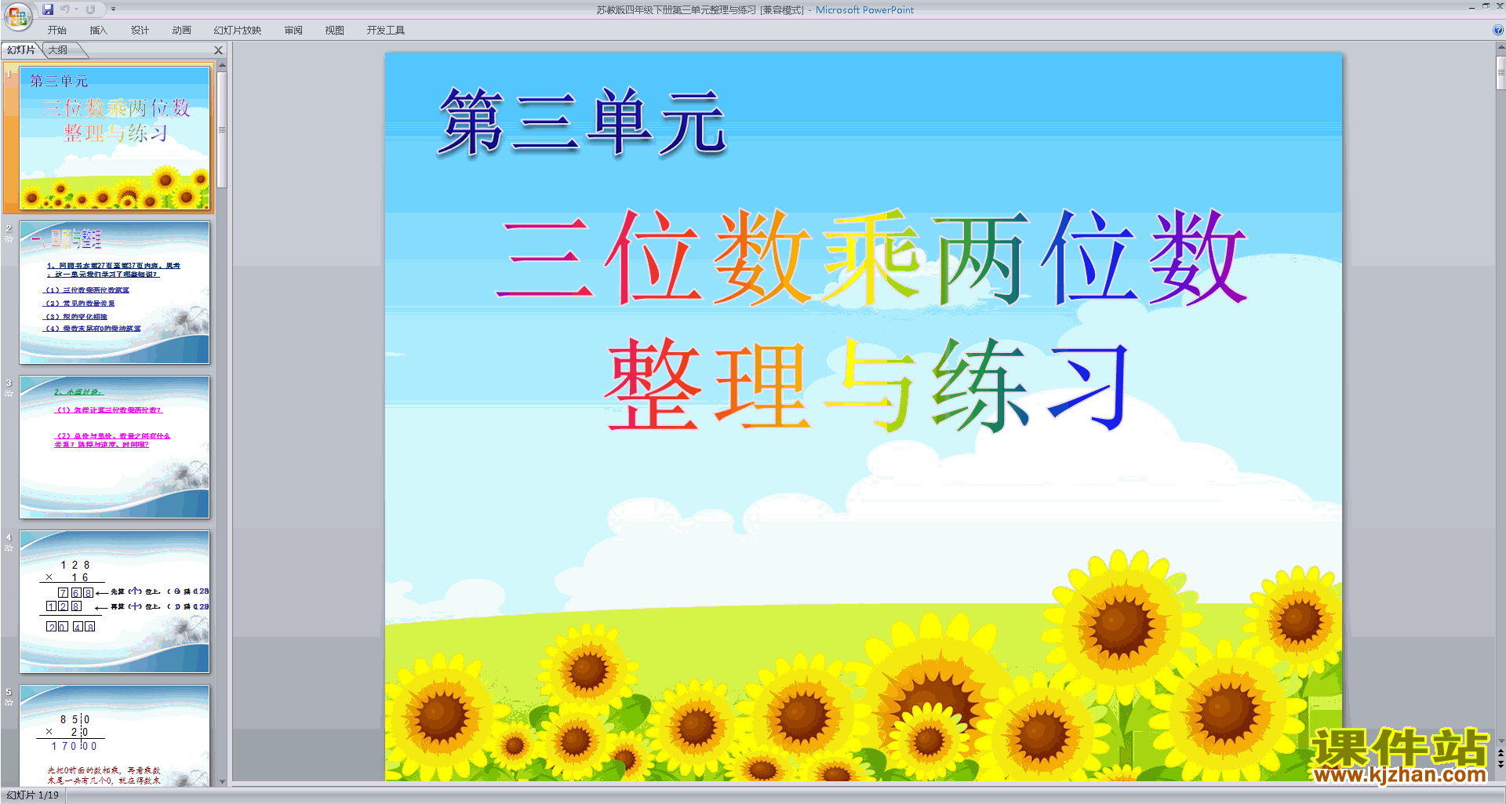
Task: Click main editor scrollbar up arrow
Action: click(1501, 47)
